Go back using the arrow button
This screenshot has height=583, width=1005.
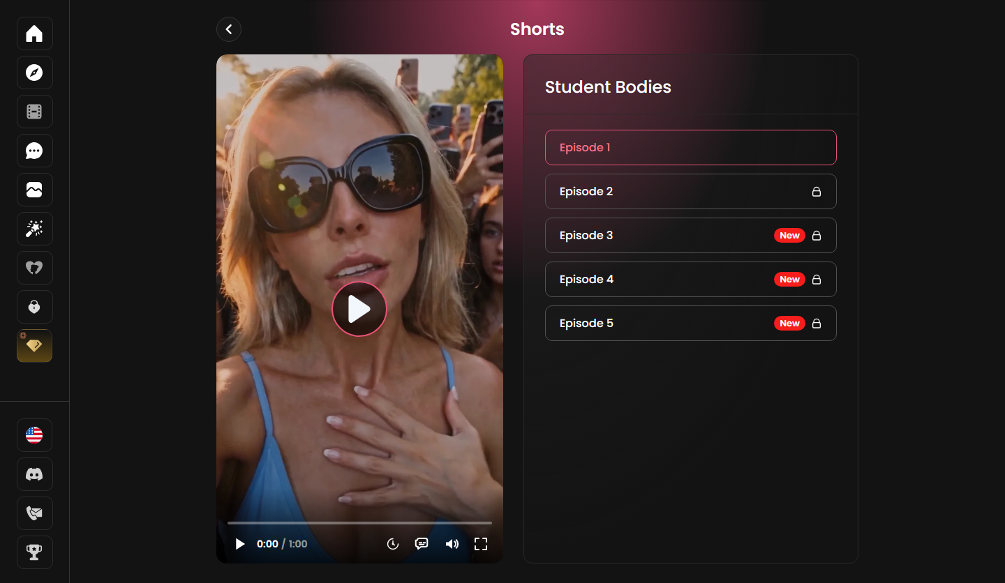[229, 29]
